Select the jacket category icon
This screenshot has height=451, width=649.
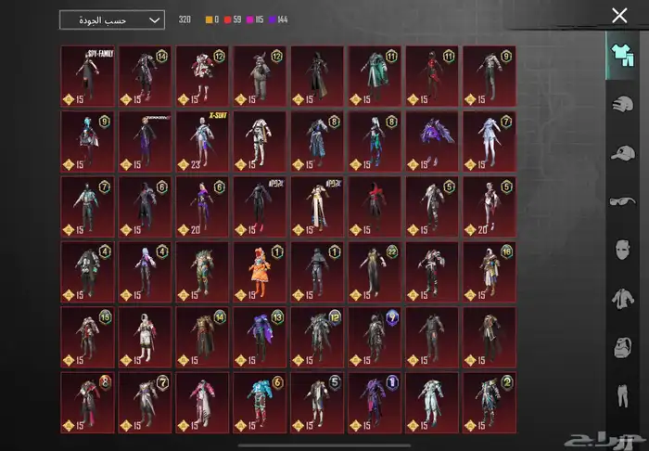[x=625, y=299]
